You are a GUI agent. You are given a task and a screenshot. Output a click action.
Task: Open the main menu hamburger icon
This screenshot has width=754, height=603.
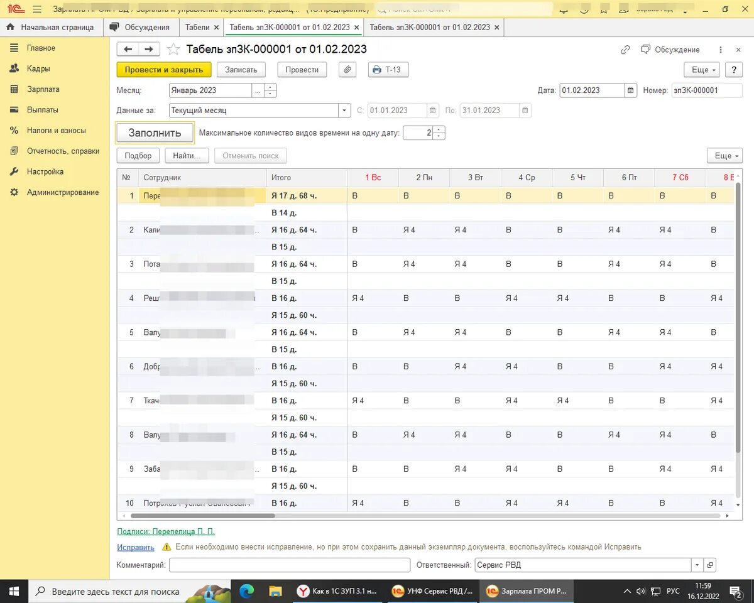(x=37, y=9)
